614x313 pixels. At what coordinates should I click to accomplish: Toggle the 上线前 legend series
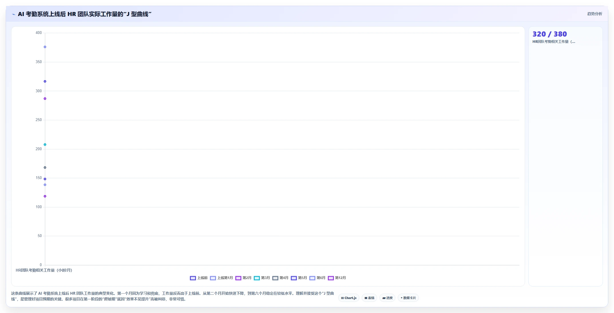(199, 278)
